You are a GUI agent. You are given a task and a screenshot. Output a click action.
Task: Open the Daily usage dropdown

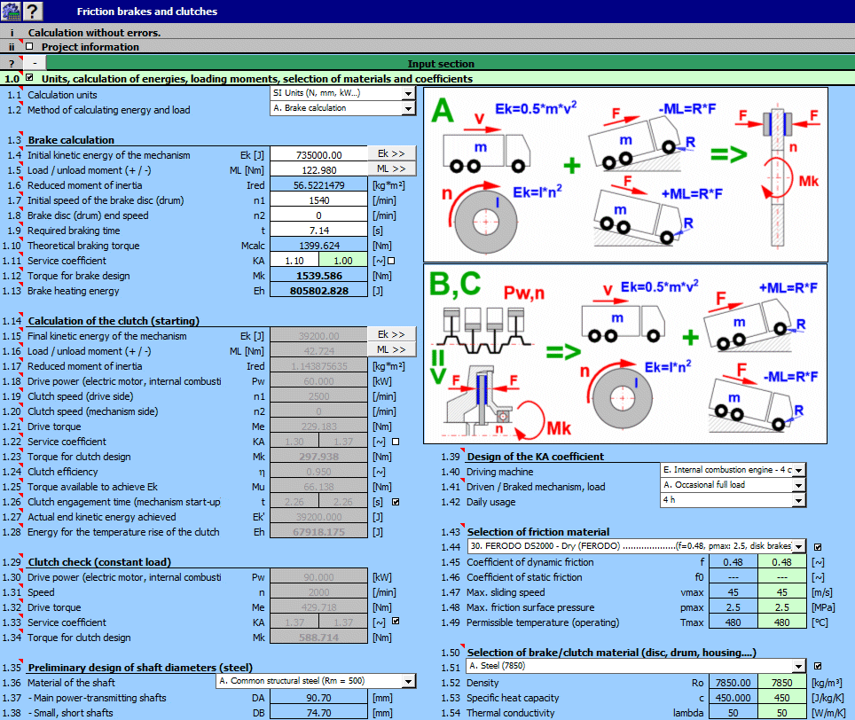(798, 500)
